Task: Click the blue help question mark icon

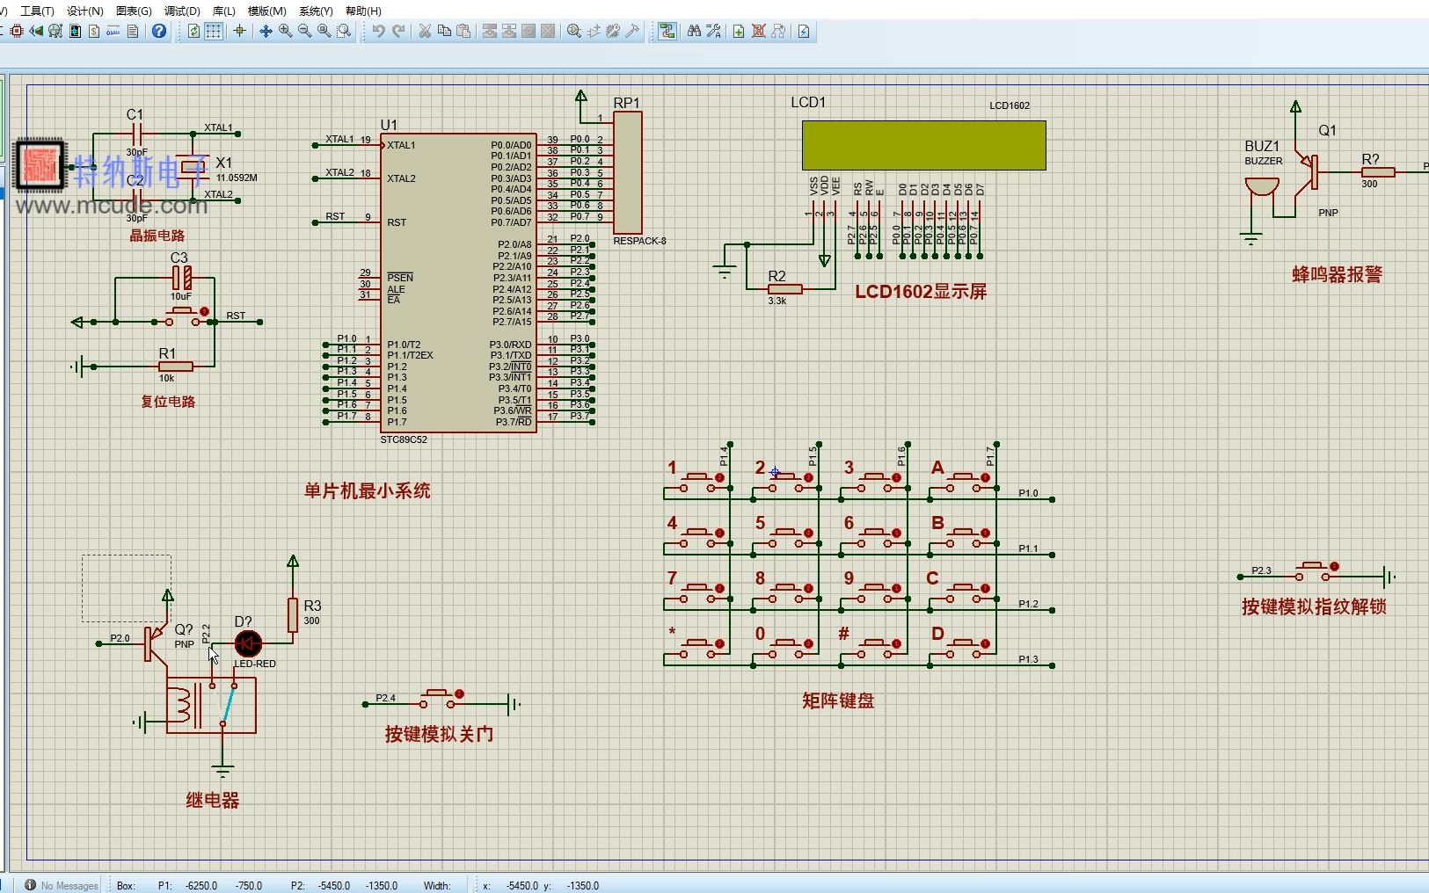Action: coord(159,31)
